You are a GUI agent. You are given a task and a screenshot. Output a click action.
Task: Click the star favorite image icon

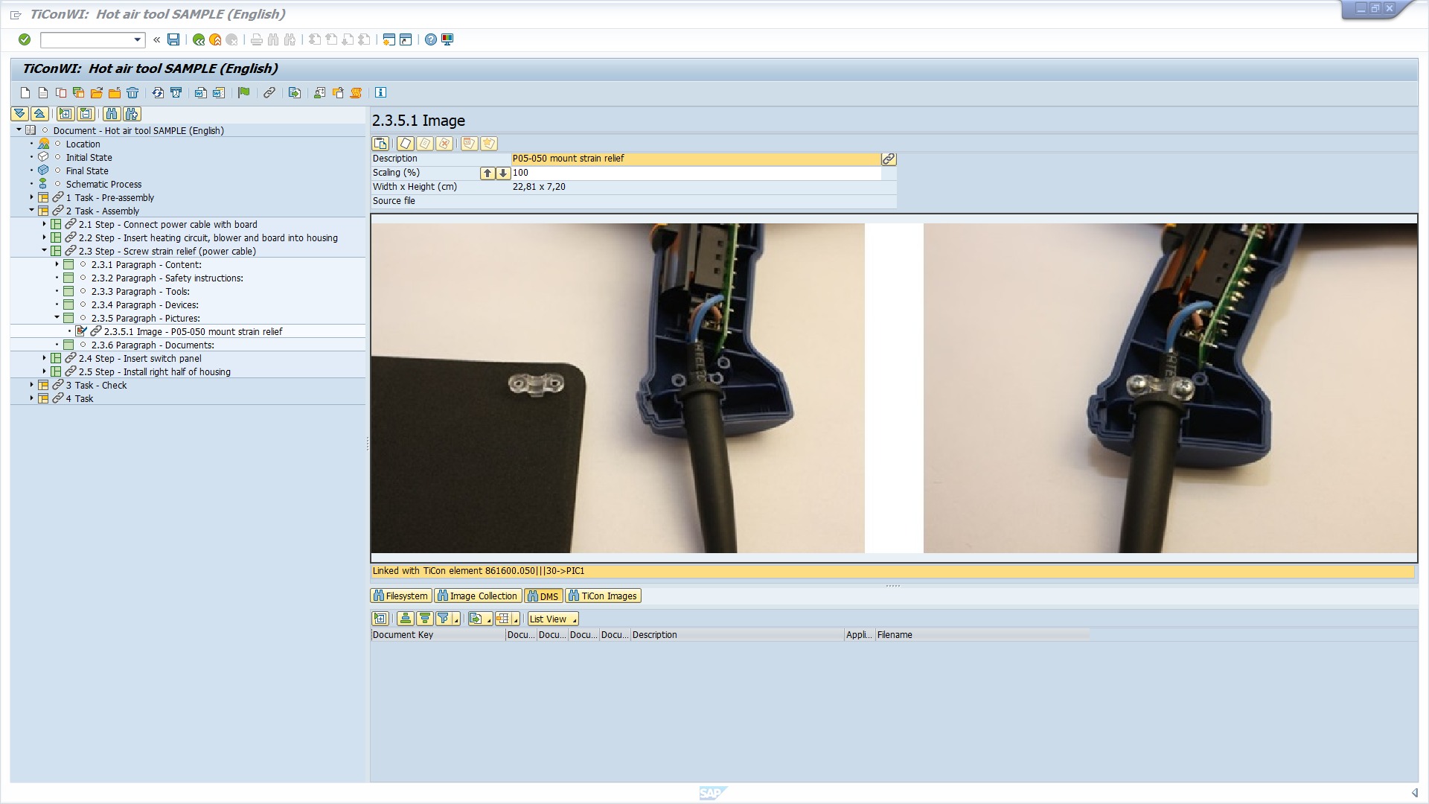click(x=489, y=144)
